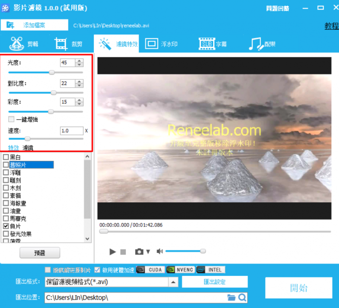Open the music note soundtrack tool
This screenshot has width=339, height=308.
[x=256, y=44]
